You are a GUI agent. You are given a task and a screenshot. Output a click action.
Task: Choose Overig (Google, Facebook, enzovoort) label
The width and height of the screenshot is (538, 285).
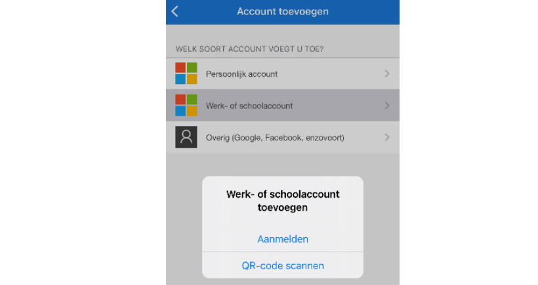pos(275,138)
